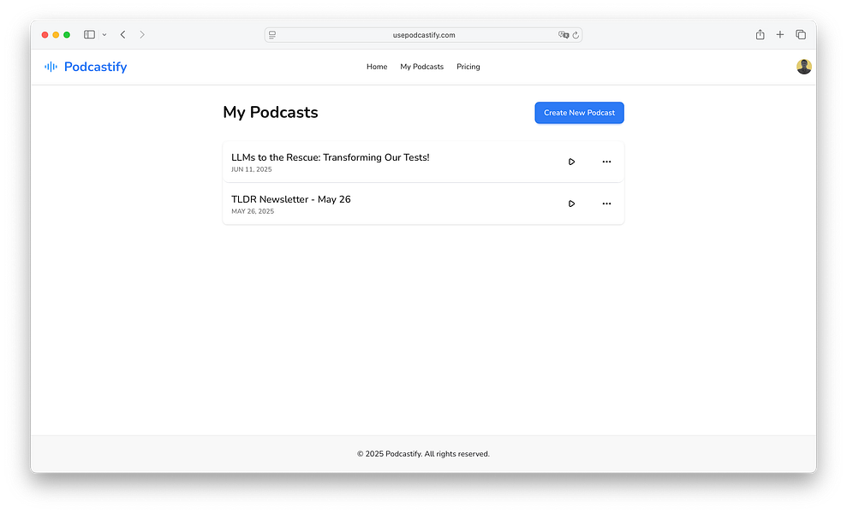Open options menu for LLMs to the Rescue
847x513 pixels.
606,162
